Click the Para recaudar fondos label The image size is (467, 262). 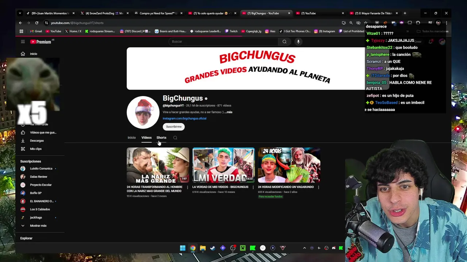point(270,196)
